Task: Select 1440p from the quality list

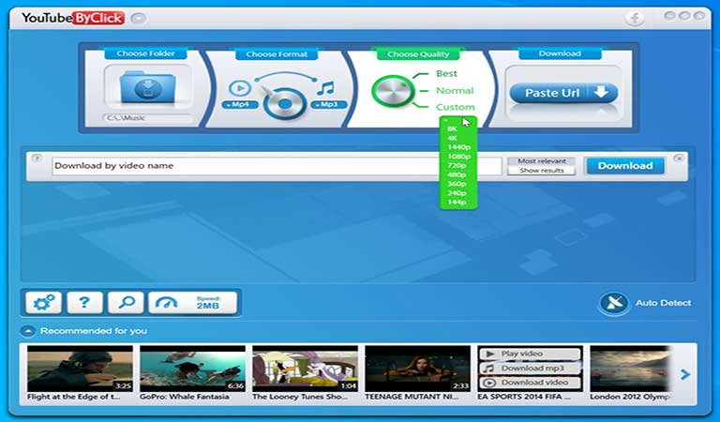Action: pos(458,147)
